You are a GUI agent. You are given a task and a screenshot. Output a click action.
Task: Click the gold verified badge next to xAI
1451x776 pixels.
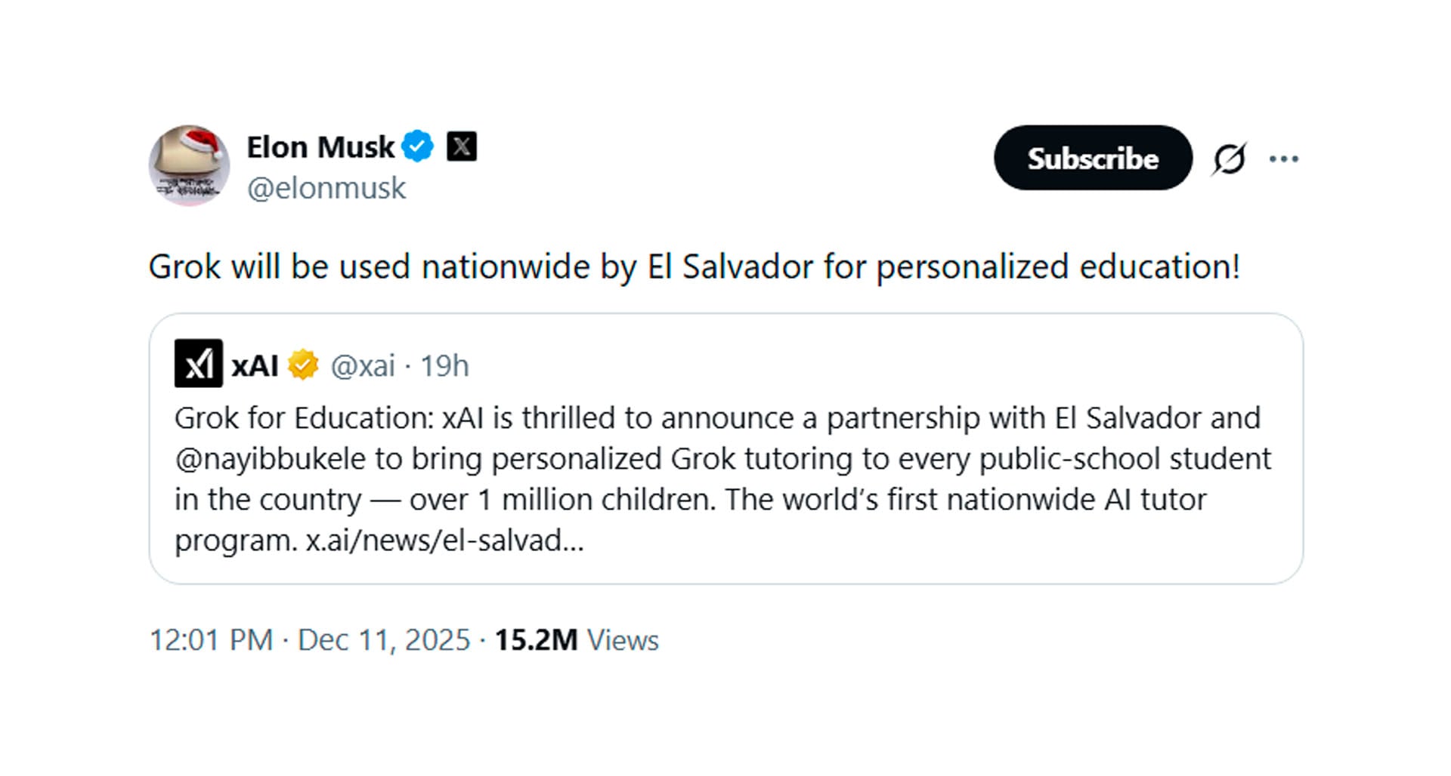(303, 365)
